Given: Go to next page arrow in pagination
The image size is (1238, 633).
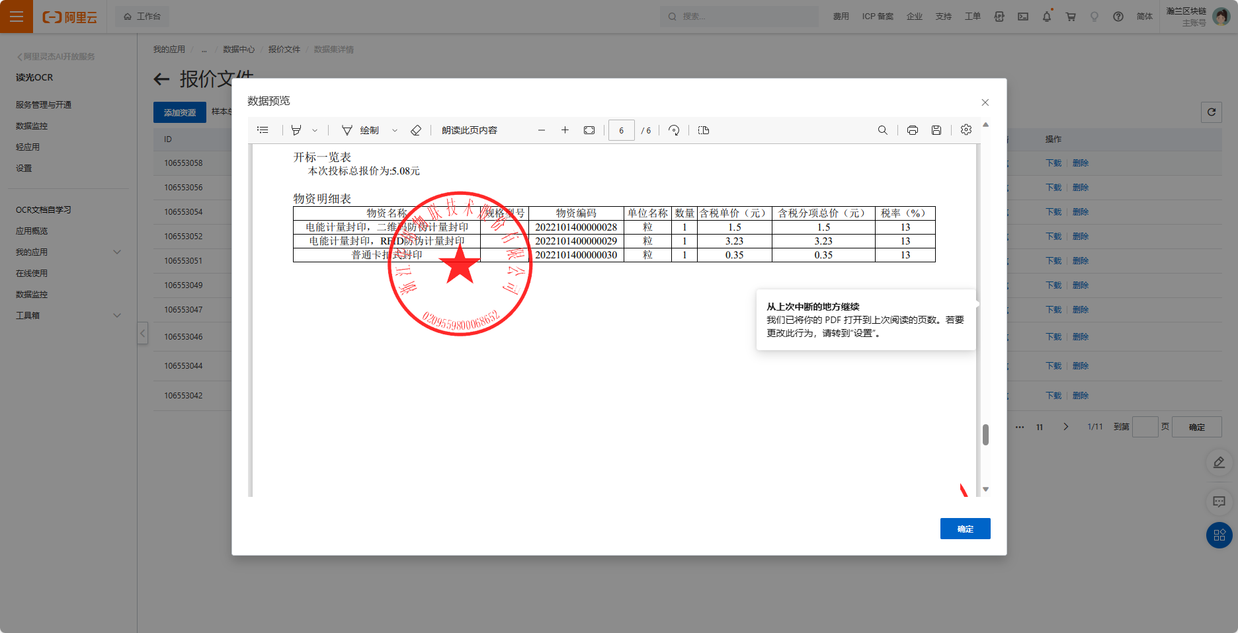Looking at the screenshot, I should [x=1066, y=427].
